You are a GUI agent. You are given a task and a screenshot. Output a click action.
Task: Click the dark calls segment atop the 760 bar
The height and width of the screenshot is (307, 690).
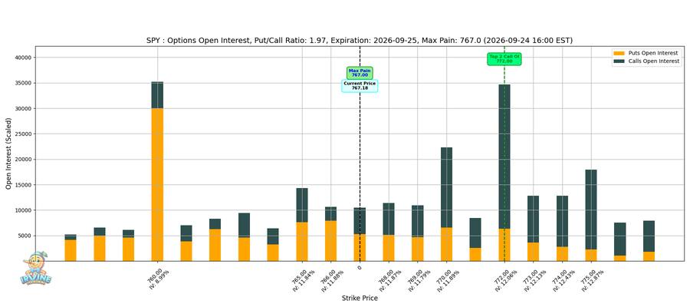pyautogui.click(x=157, y=95)
